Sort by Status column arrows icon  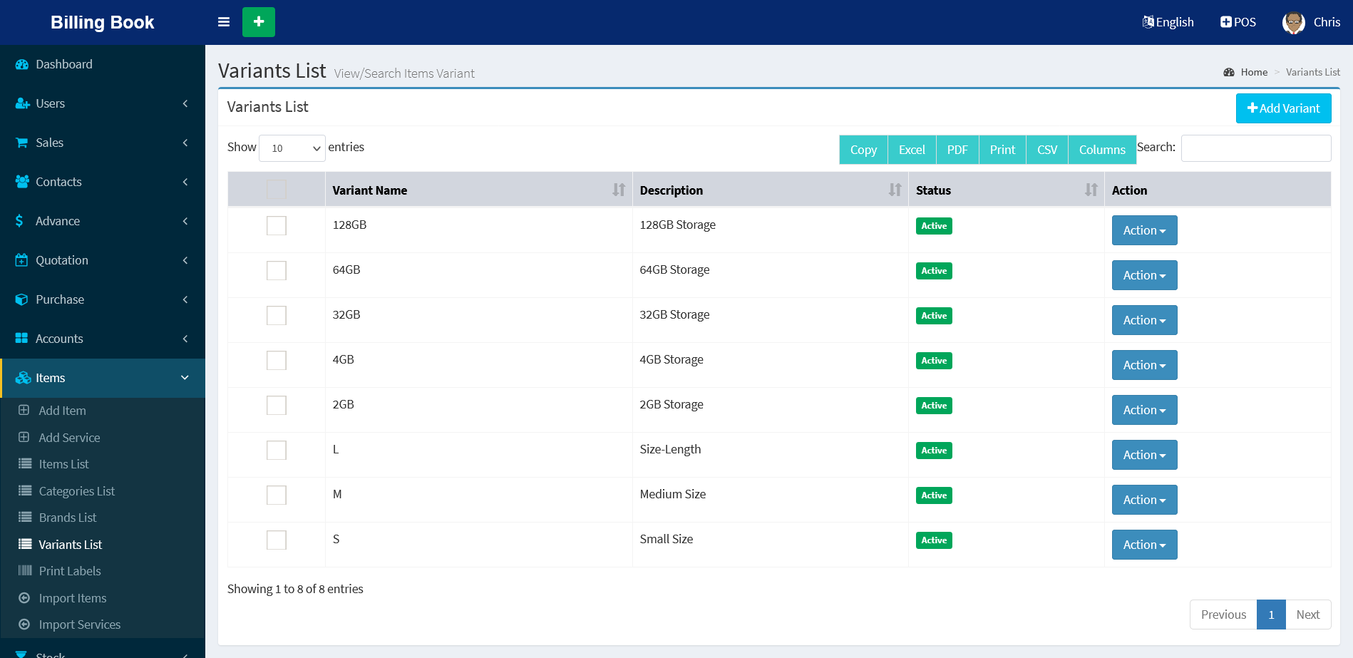point(1091,190)
